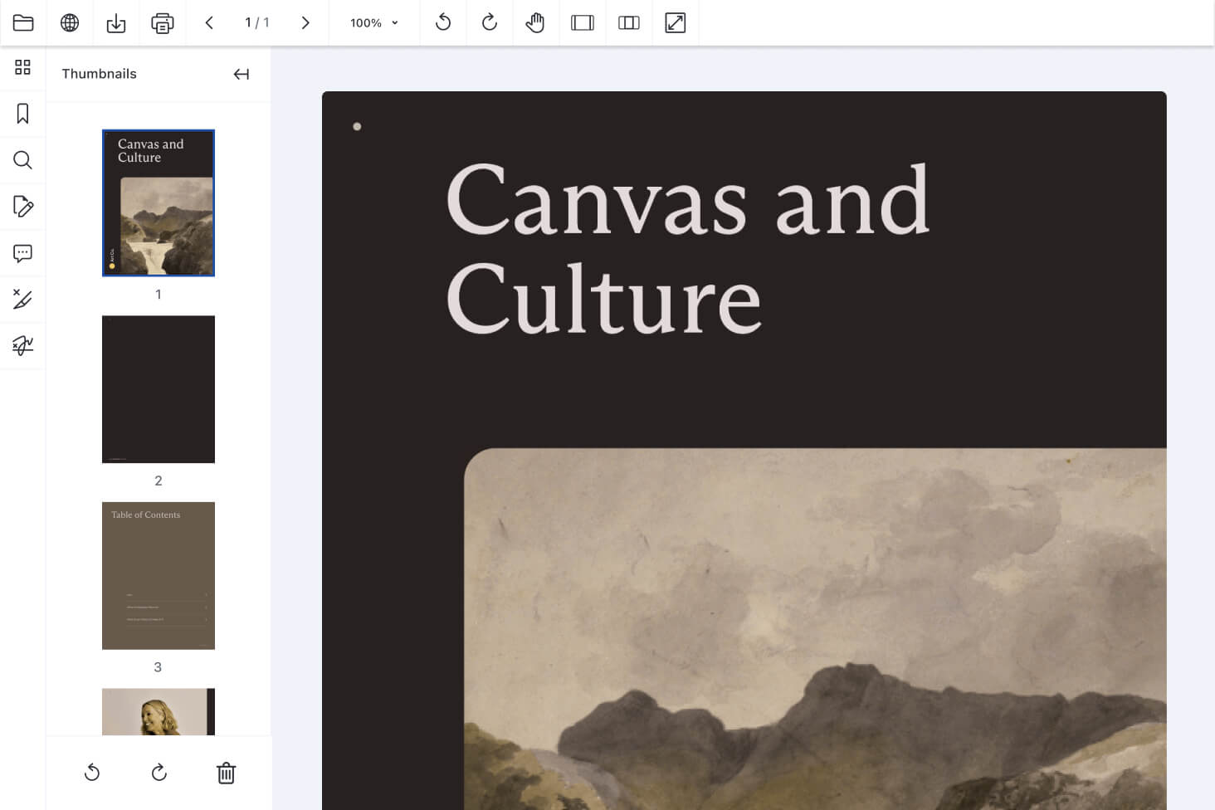Rotate the document counterclockwise

443,22
